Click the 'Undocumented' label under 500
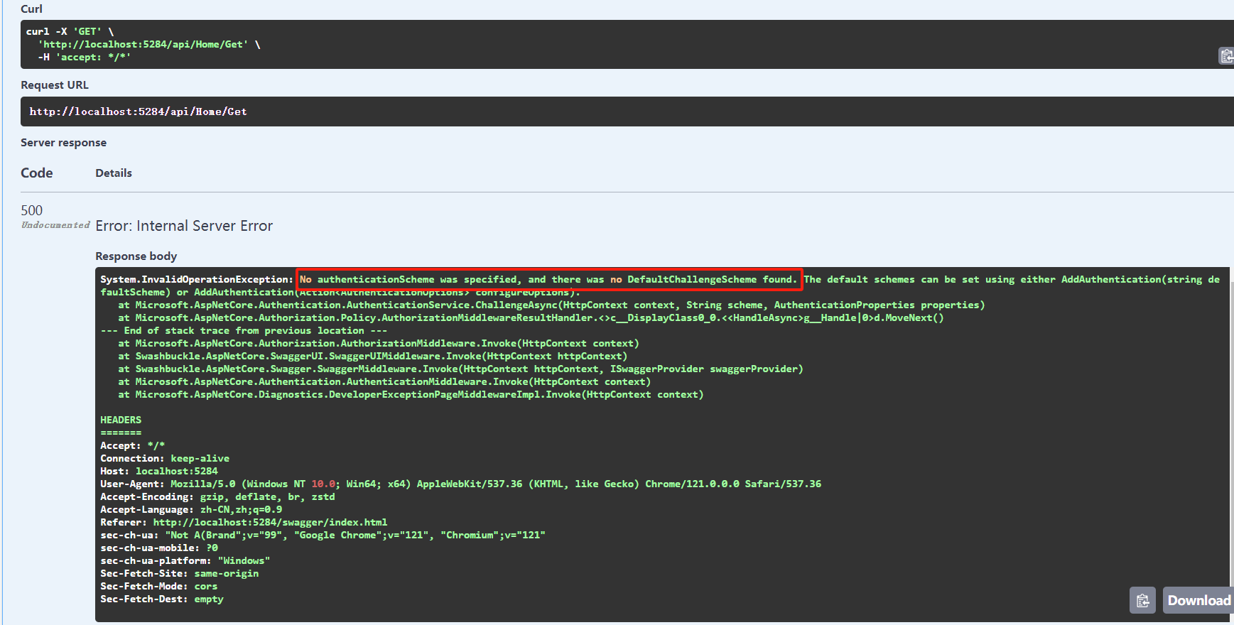This screenshot has height=625, width=1234. [55, 225]
